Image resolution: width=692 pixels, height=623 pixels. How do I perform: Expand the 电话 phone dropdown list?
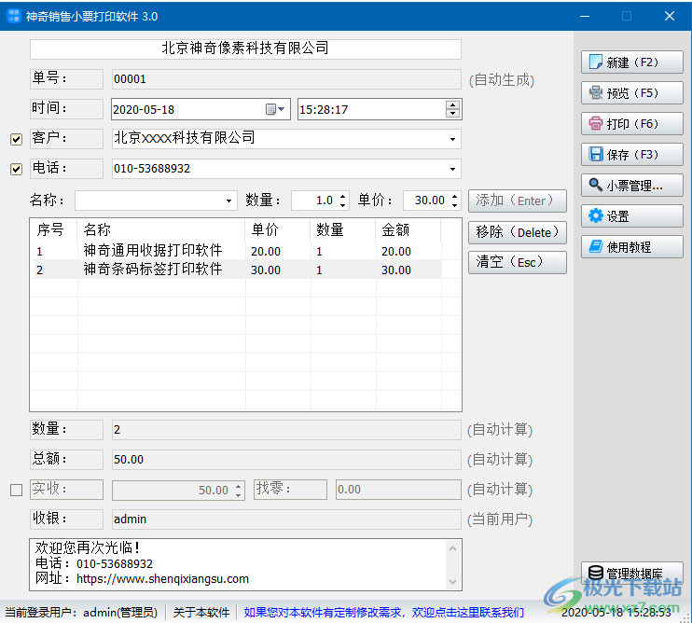452,169
